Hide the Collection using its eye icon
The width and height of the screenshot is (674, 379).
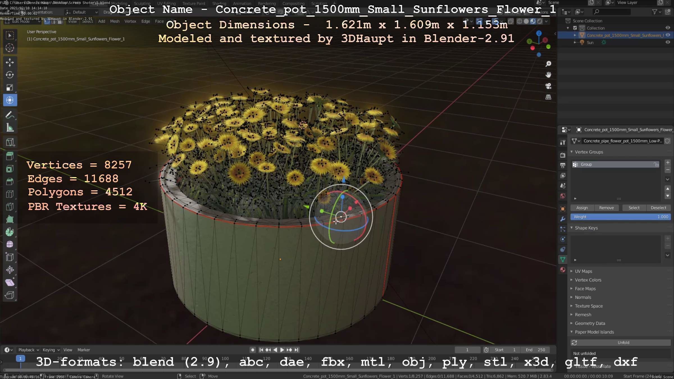coord(668,28)
